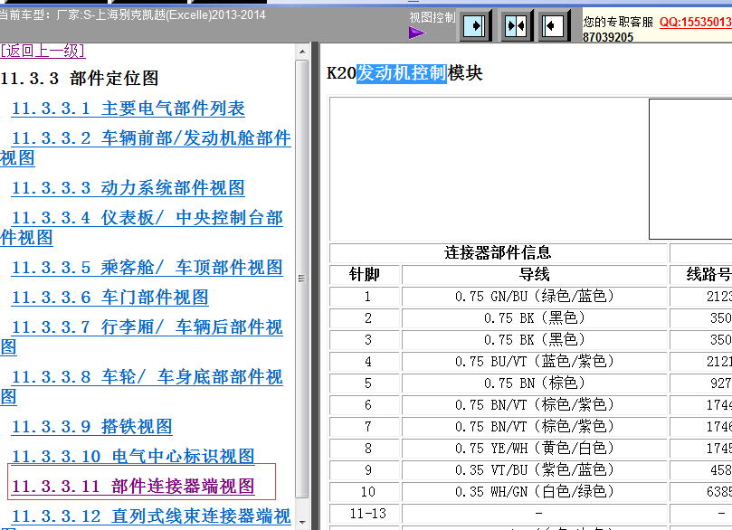Click pin number 11-13 cell
This screenshot has height=530, width=732.
(365, 514)
